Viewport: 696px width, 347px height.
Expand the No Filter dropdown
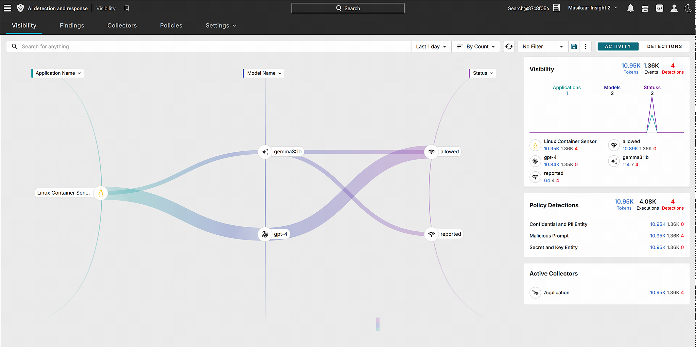[542, 46]
